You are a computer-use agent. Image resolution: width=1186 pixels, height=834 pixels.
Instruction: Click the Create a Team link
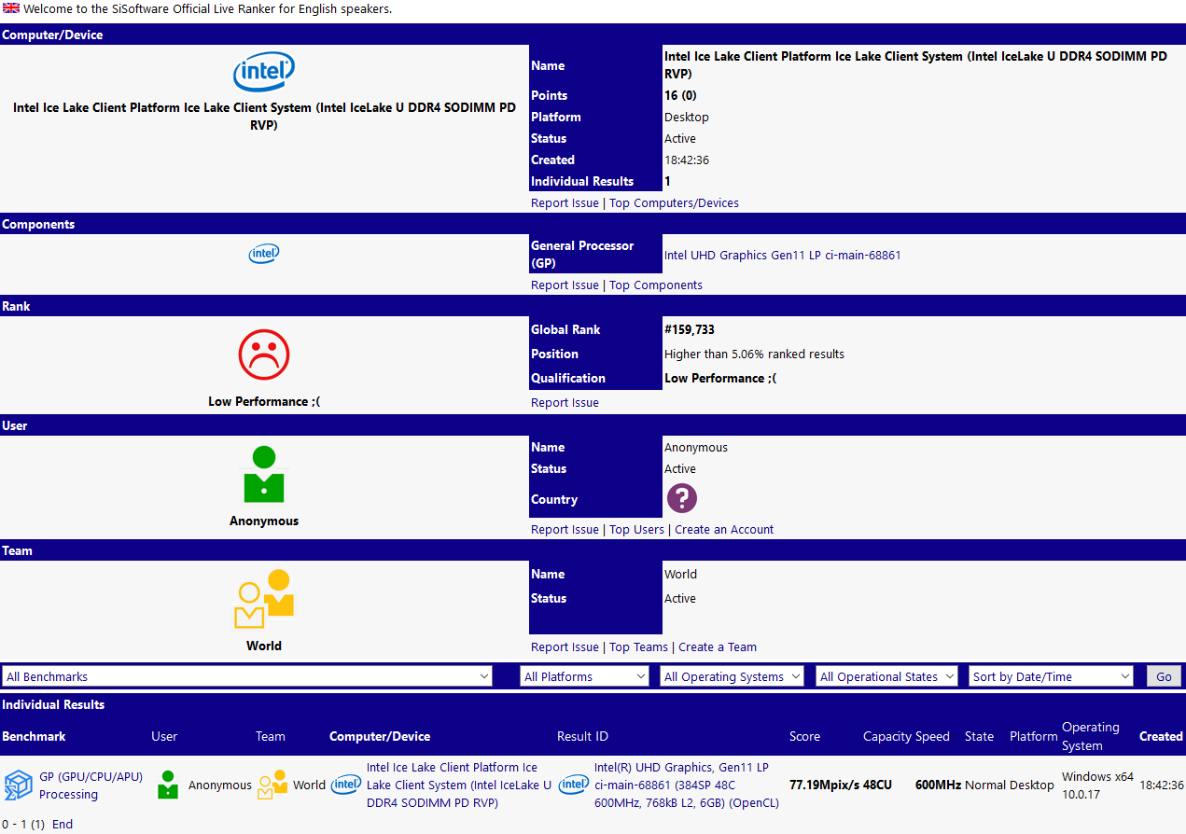pos(718,647)
